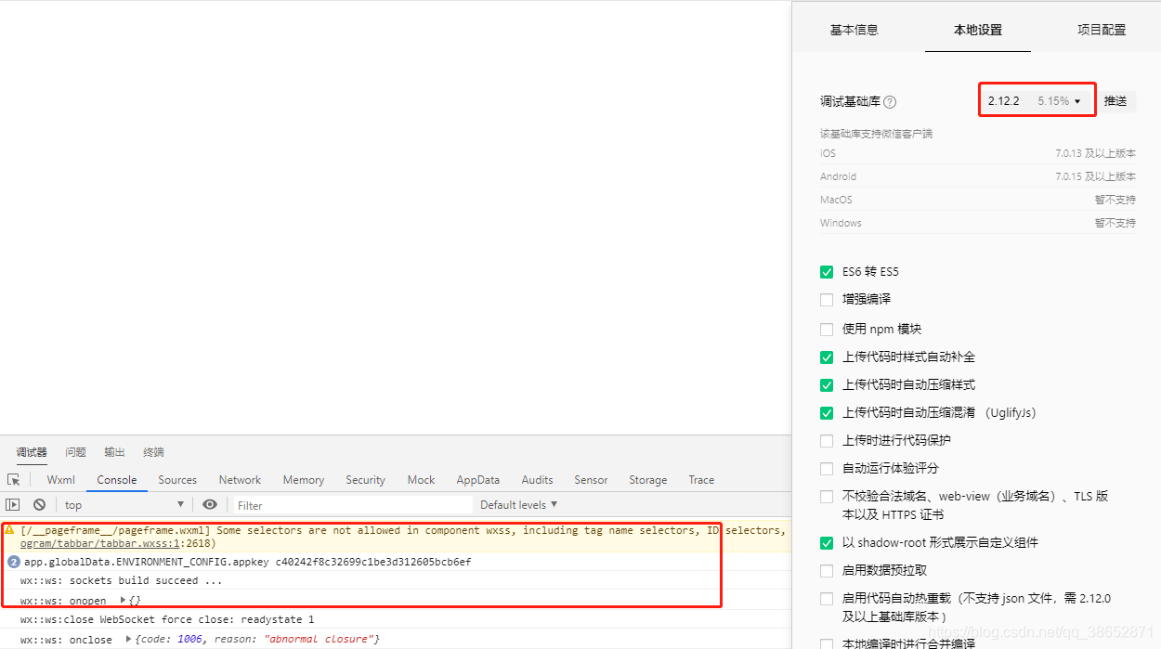Screen dimensions: 1161x649
Task: Switch to Mock devtools tab
Action: coord(421,480)
